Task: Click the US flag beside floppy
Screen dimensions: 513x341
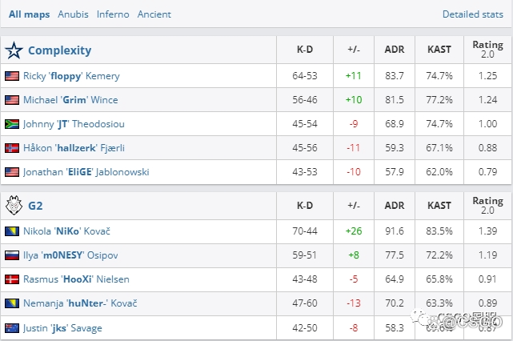Action: 12,76
